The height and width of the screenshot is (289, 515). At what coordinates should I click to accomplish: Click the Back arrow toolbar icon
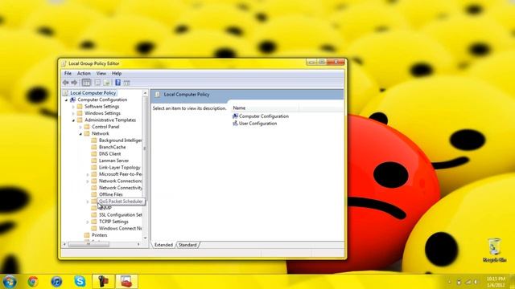pos(66,83)
